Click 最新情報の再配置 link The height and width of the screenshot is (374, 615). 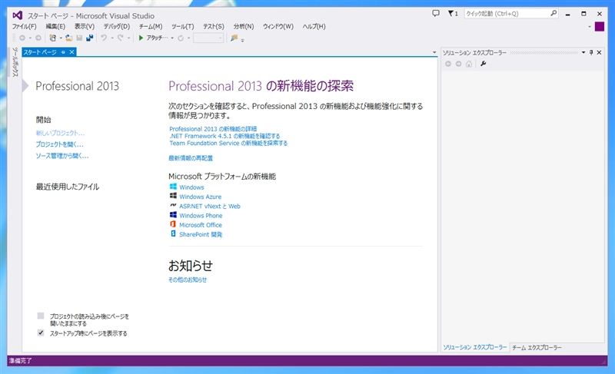[191, 158]
